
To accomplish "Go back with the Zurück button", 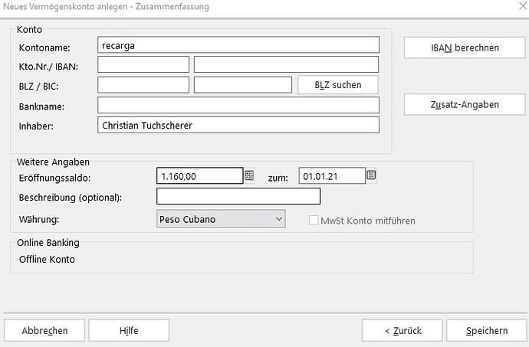I will coord(402,331).
